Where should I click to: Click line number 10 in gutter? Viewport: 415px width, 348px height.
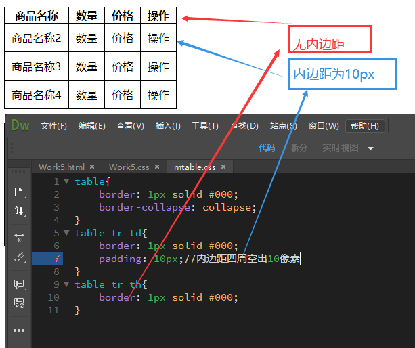(53, 297)
